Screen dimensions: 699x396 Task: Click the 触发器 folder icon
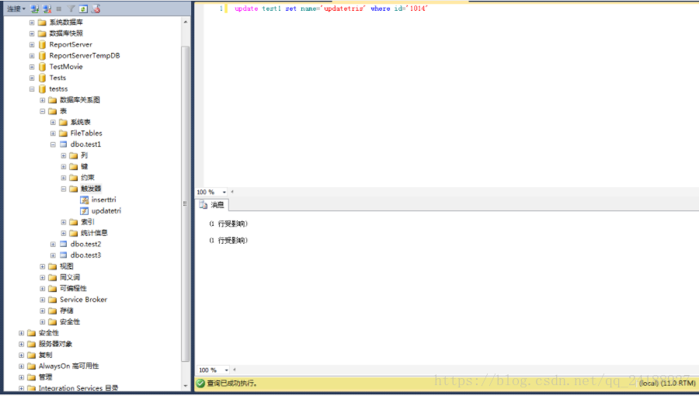[x=74, y=189]
